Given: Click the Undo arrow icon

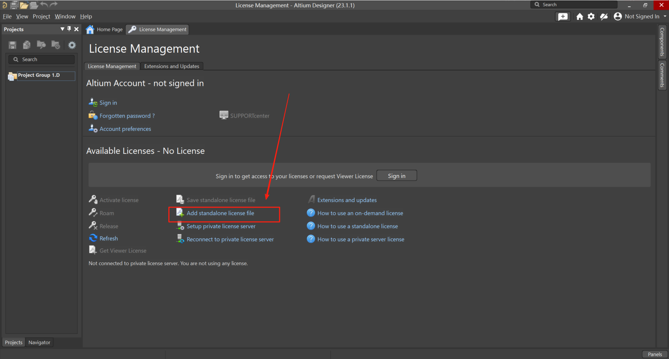Looking at the screenshot, I should pyautogui.click(x=44, y=5).
